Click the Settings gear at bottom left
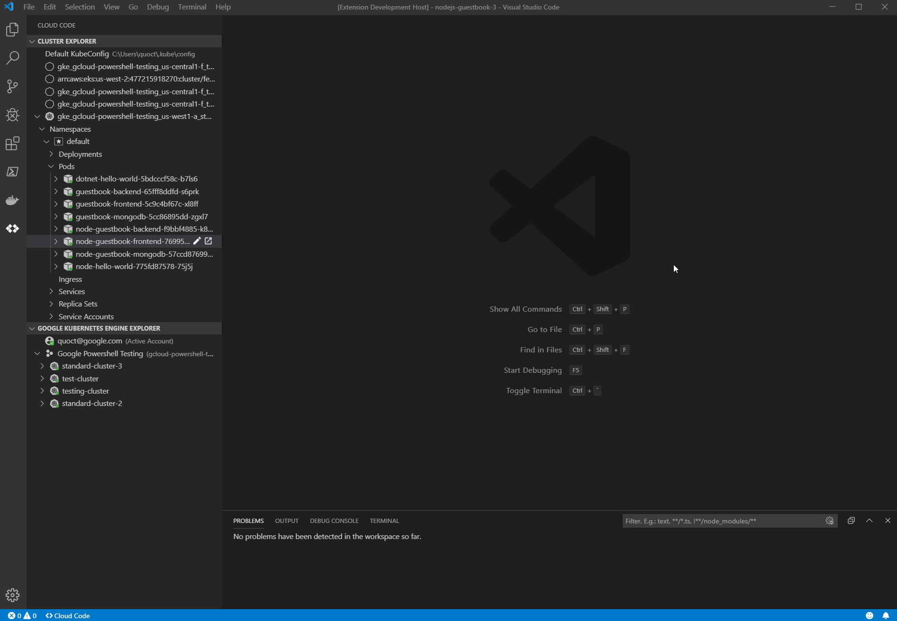This screenshot has width=897, height=621. pyautogui.click(x=12, y=595)
